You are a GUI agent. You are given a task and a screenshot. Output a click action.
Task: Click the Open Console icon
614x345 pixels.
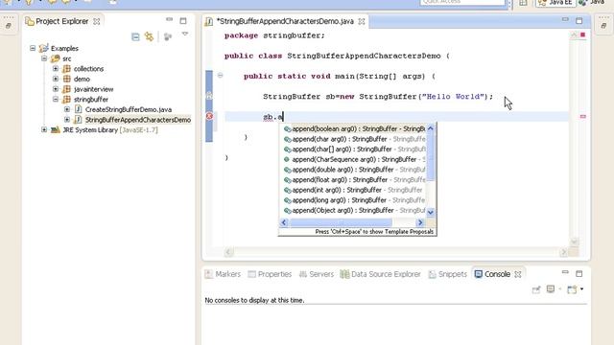tap(572, 289)
